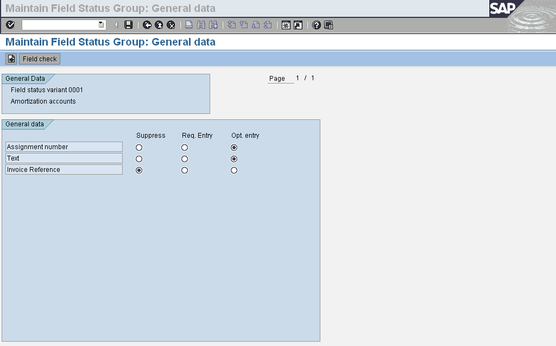Click the Req. Entry column header

(x=197, y=135)
